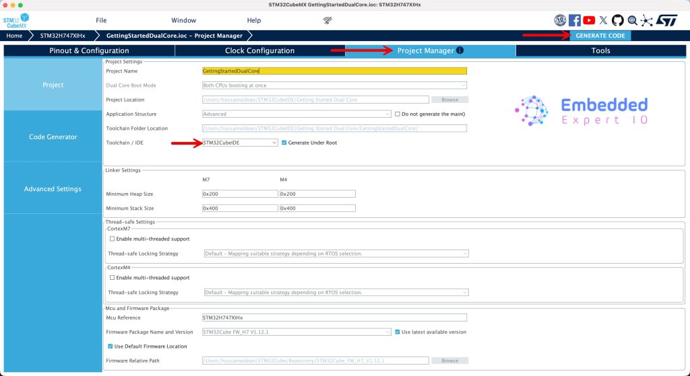Viewport: 690px width, 376px height.
Task: Click the network hub community icon
Action: 647,21
